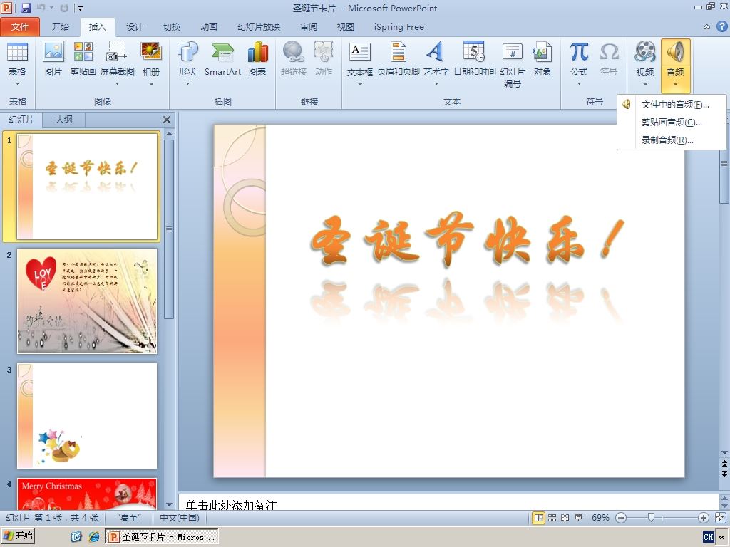Click the notes field 单击此处添加备注
The image size is (730, 547).
[449, 502]
